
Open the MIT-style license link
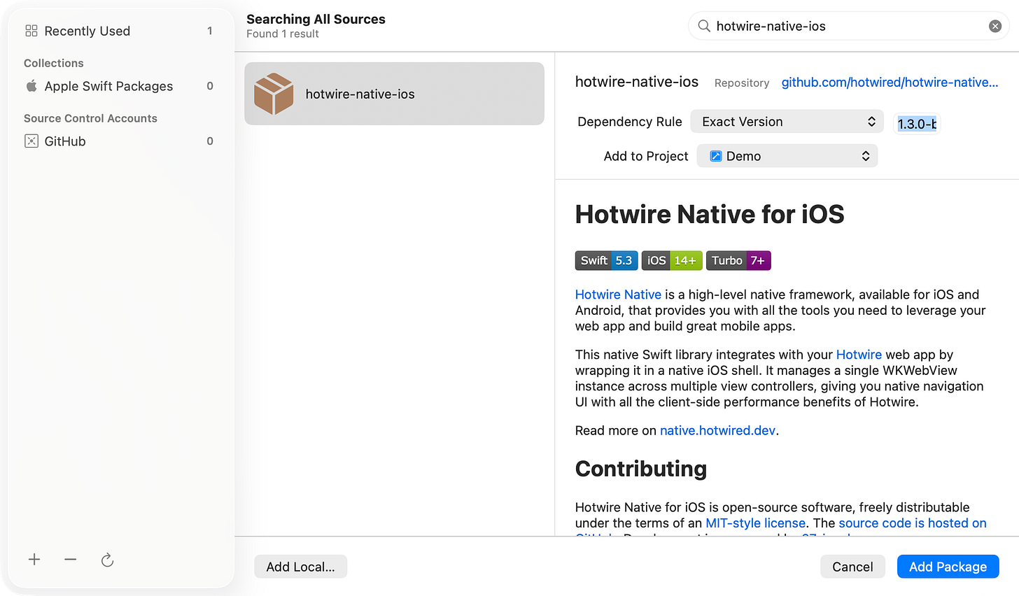755,523
